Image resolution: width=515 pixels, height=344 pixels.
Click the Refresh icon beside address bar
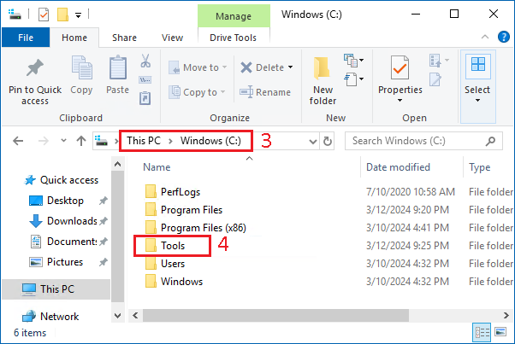click(327, 141)
